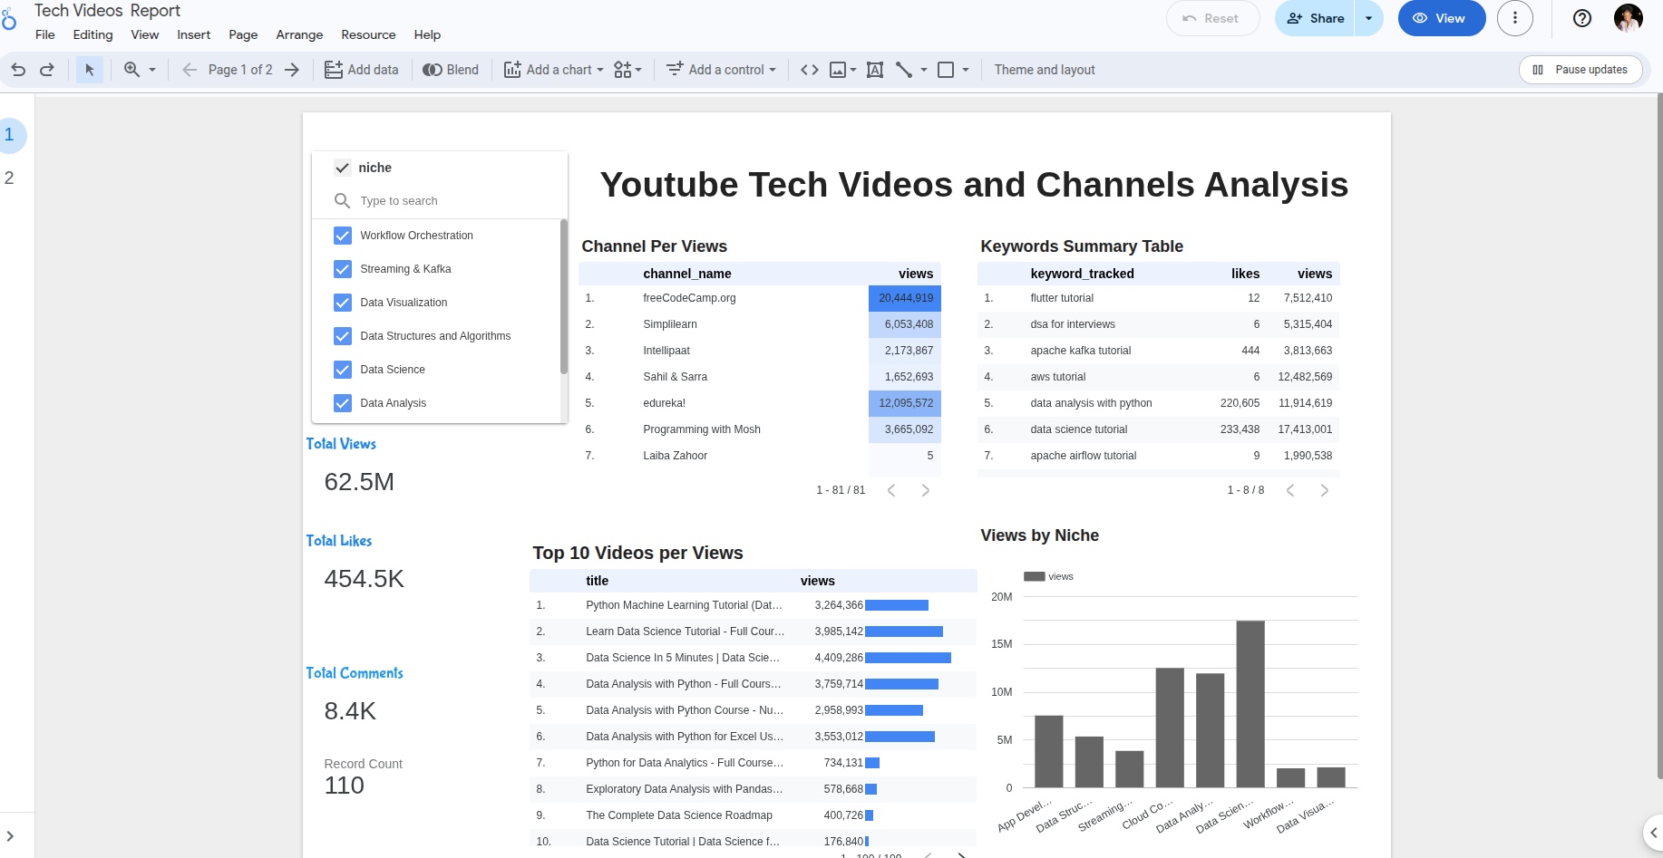Previous page arrow in Channel Per Views table
The image size is (1663, 858).
click(891, 490)
